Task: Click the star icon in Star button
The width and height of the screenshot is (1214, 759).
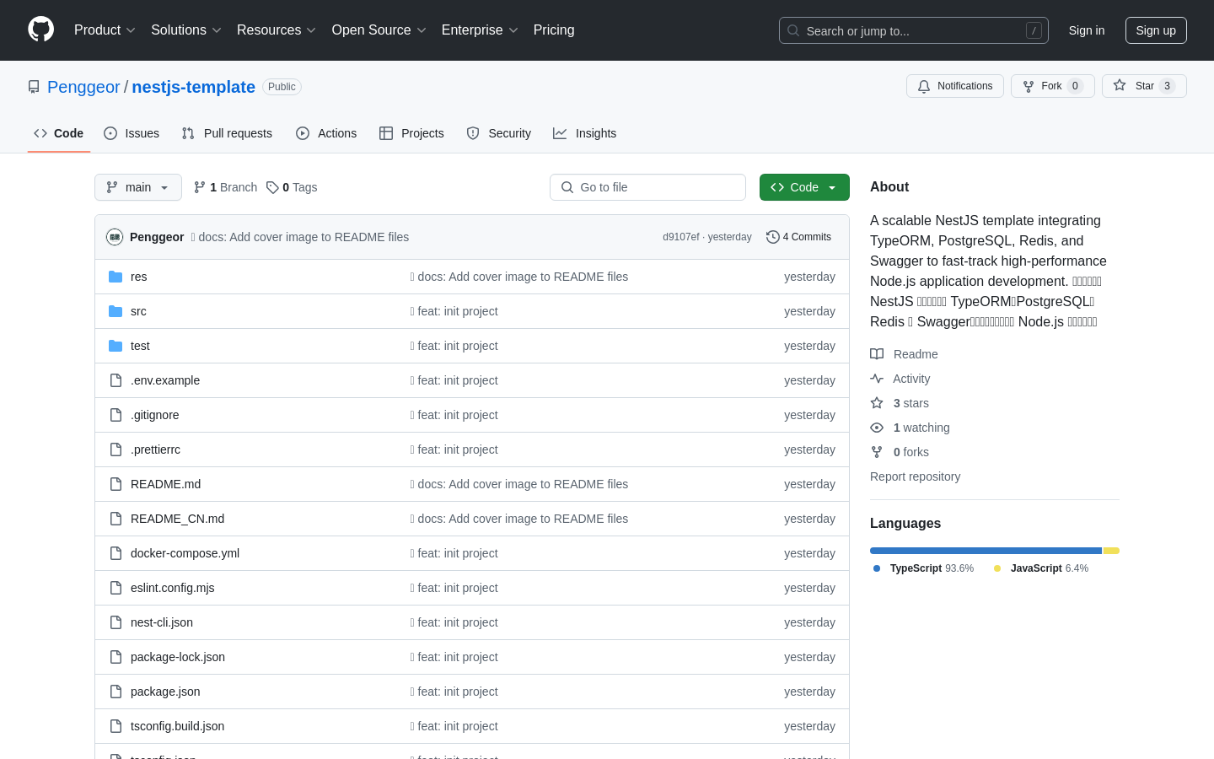Action: click(1120, 85)
